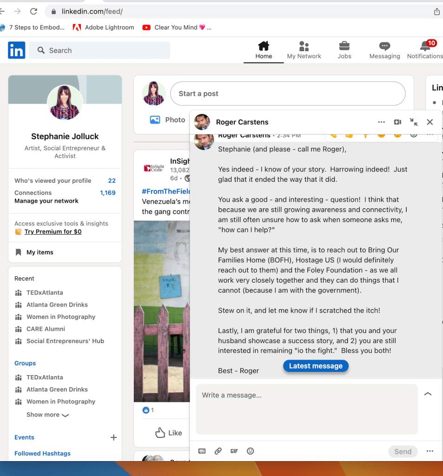
Task: Attach a file with the paperclip icon
Action: [x=218, y=451]
